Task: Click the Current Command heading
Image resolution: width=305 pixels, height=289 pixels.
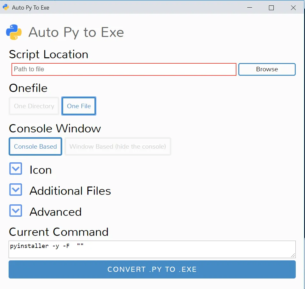Action: (x=59, y=232)
